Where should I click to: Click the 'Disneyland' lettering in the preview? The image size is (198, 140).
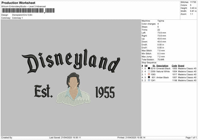pyautogui.click(x=71, y=61)
